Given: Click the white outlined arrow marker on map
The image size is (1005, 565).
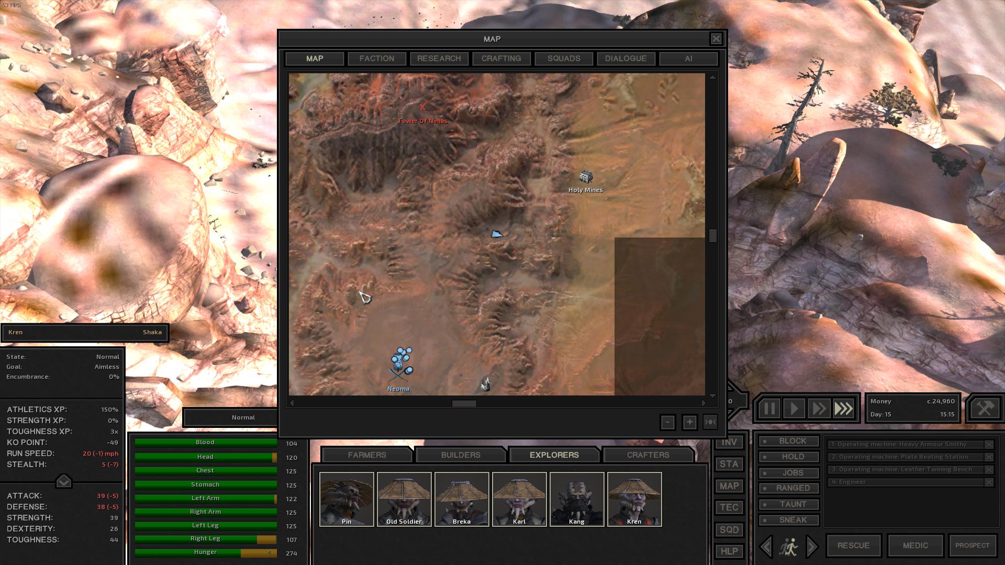Looking at the screenshot, I should 365,297.
